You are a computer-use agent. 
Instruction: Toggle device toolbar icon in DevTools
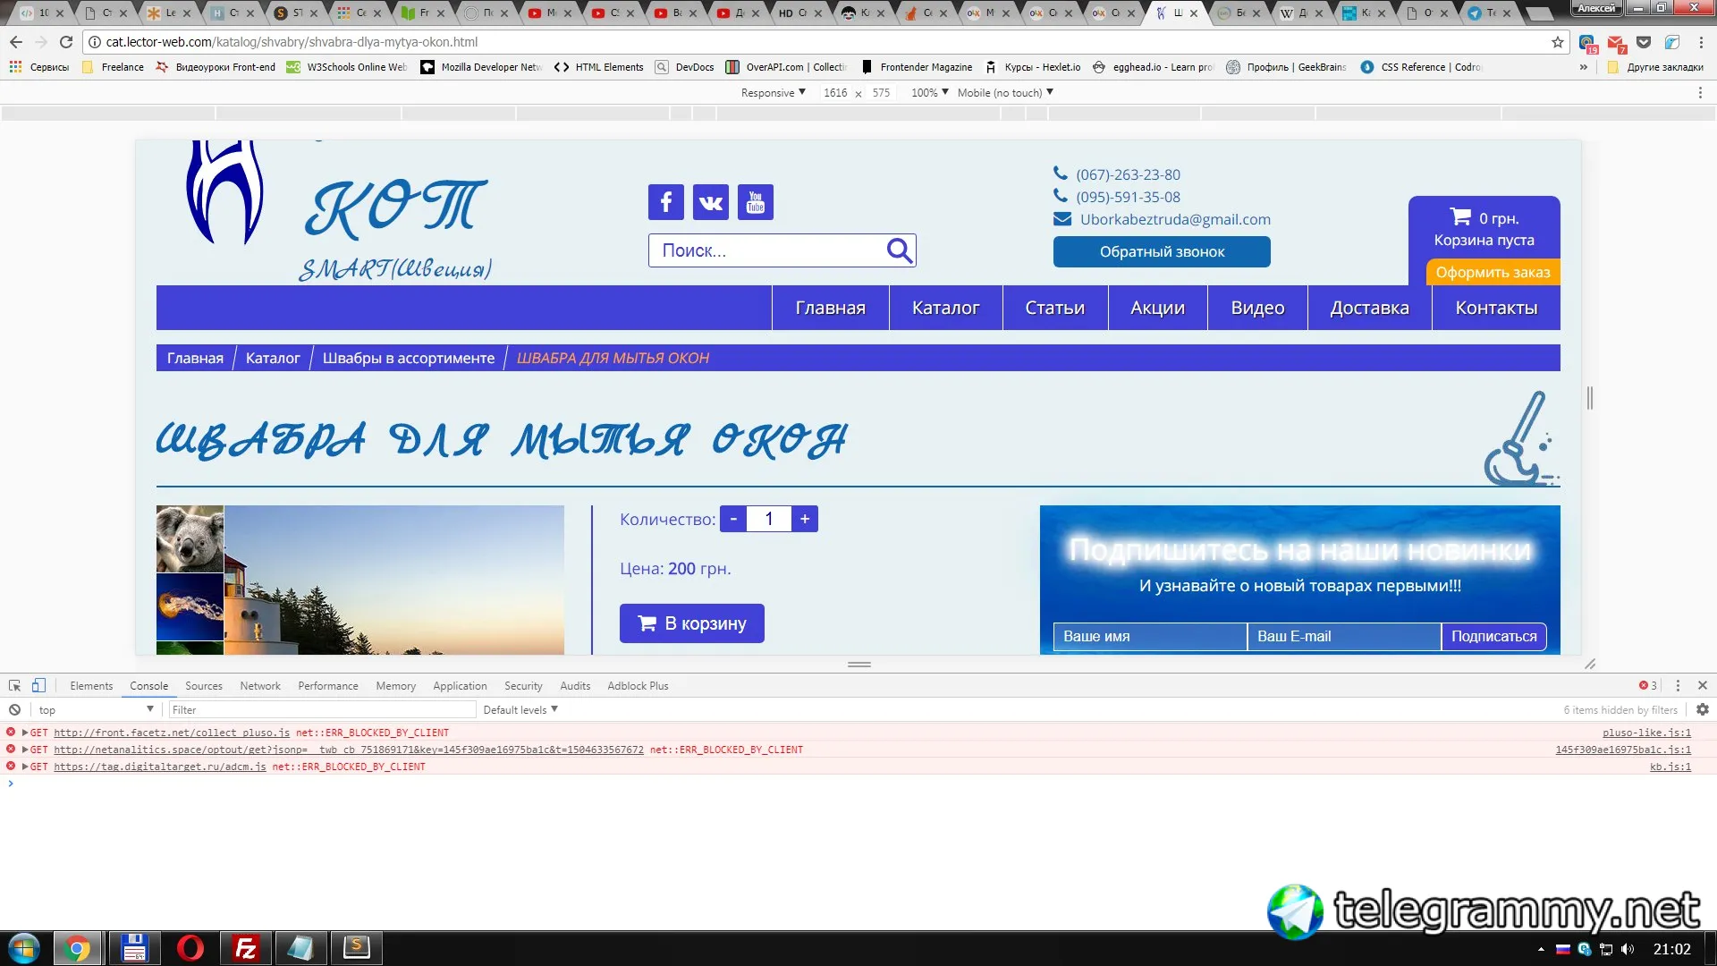click(38, 685)
